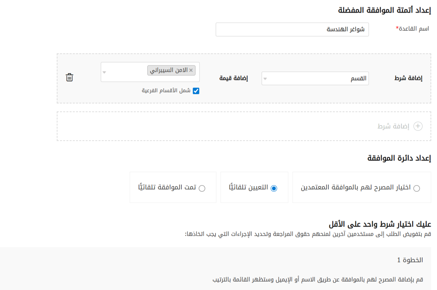Select the تمت الموافقة تلقائيًا radio option

click(x=202, y=188)
